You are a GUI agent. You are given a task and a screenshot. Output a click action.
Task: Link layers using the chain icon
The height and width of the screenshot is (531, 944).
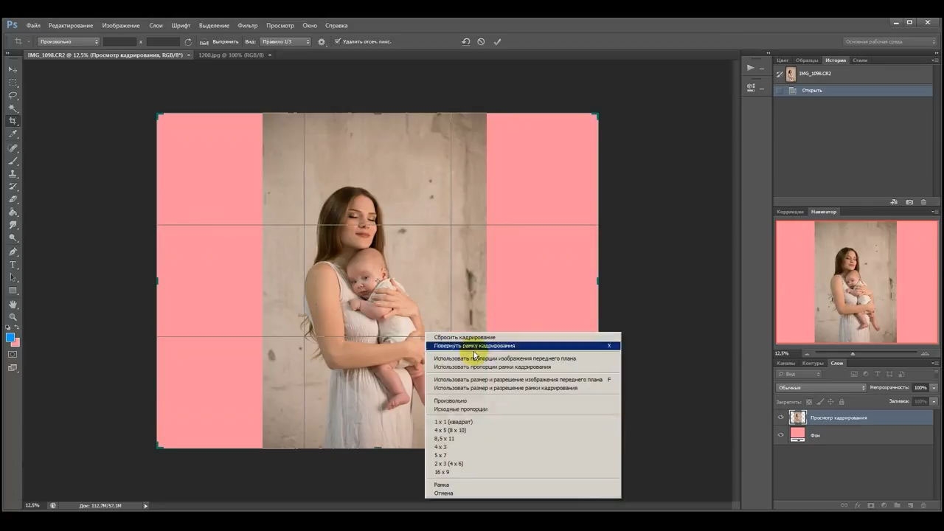pos(844,506)
